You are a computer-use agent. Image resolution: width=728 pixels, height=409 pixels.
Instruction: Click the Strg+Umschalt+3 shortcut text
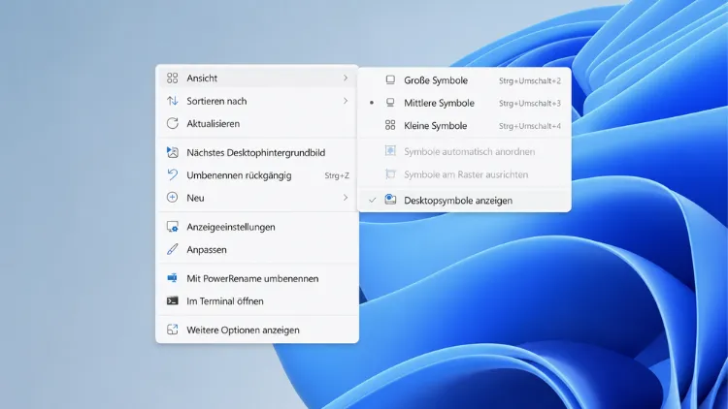(x=530, y=104)
